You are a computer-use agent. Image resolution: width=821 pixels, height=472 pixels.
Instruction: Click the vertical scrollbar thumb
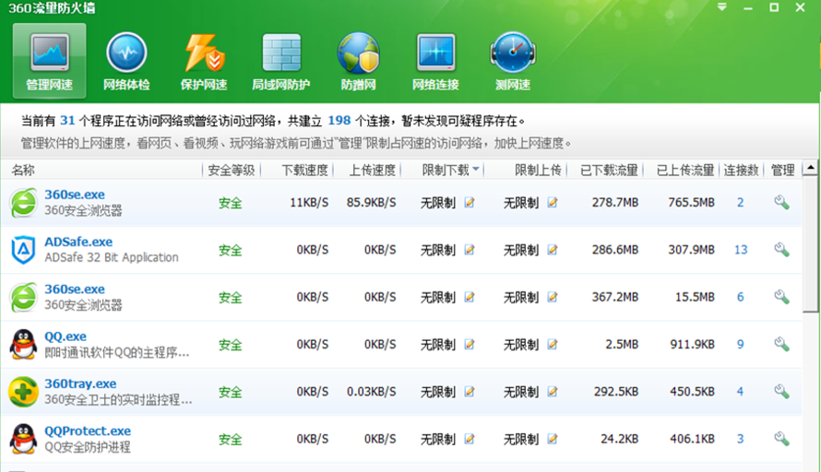[811, 244]
